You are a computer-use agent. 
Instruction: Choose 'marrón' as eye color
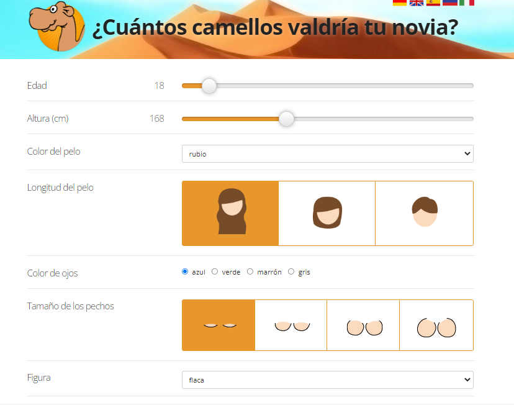click(x=250, y=271)
